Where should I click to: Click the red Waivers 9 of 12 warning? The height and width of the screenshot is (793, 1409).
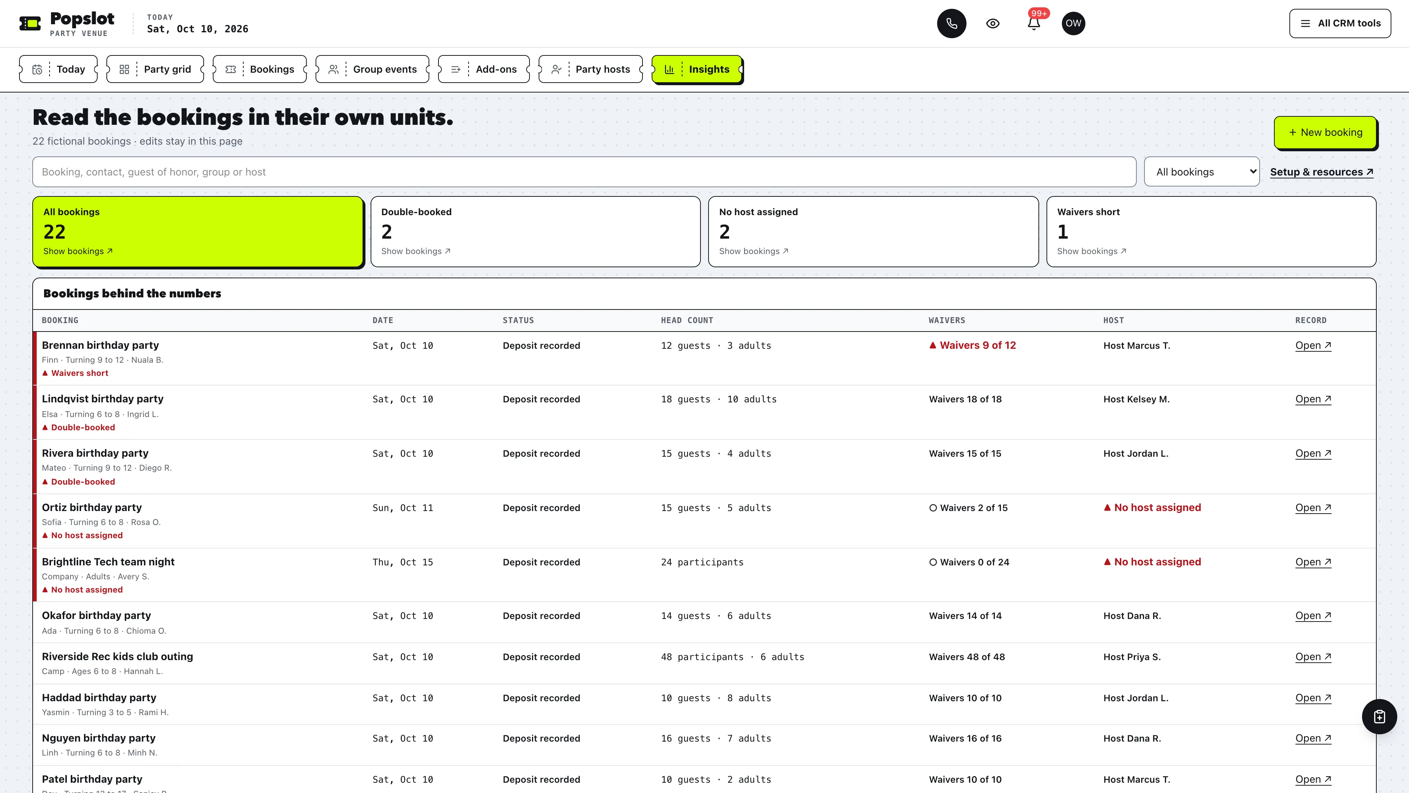pos(972,345)
